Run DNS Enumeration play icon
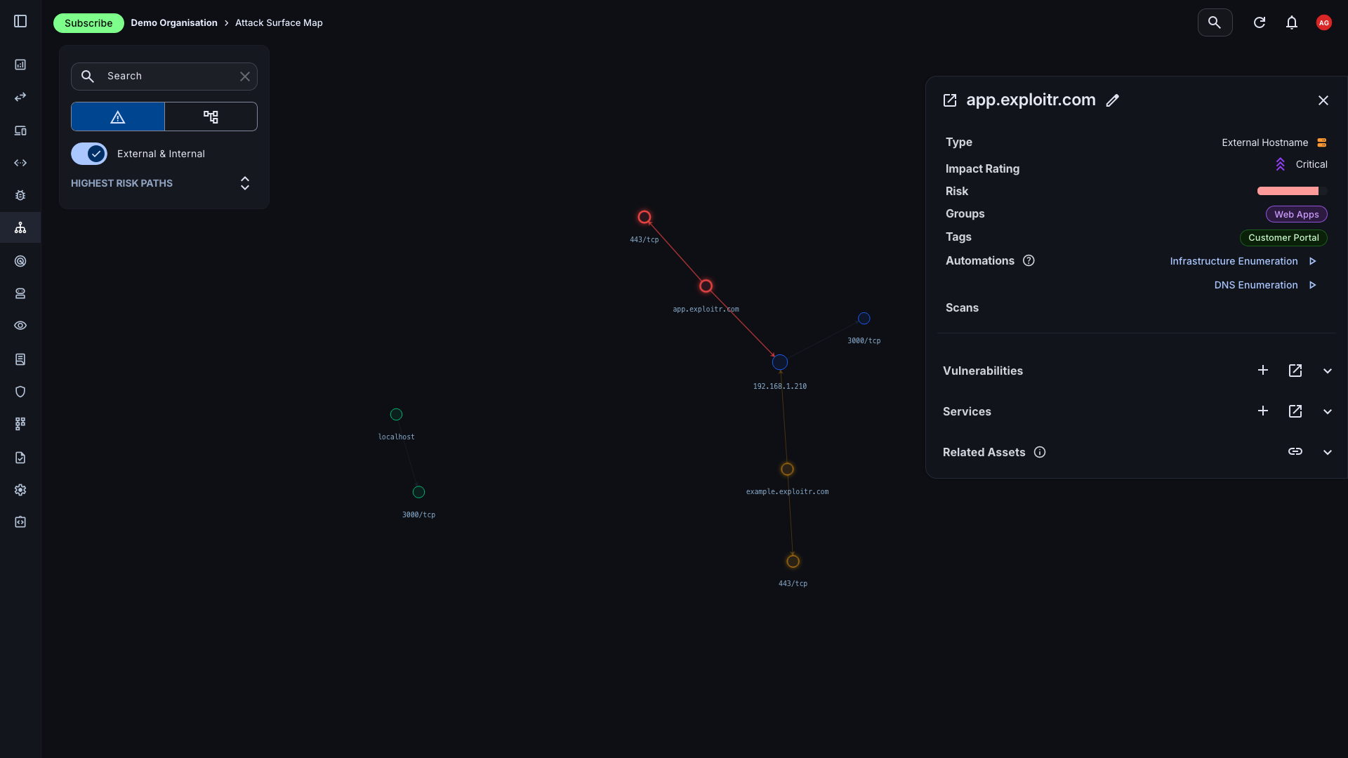This screenshot has height=758, width=1348. point(1313,285)
